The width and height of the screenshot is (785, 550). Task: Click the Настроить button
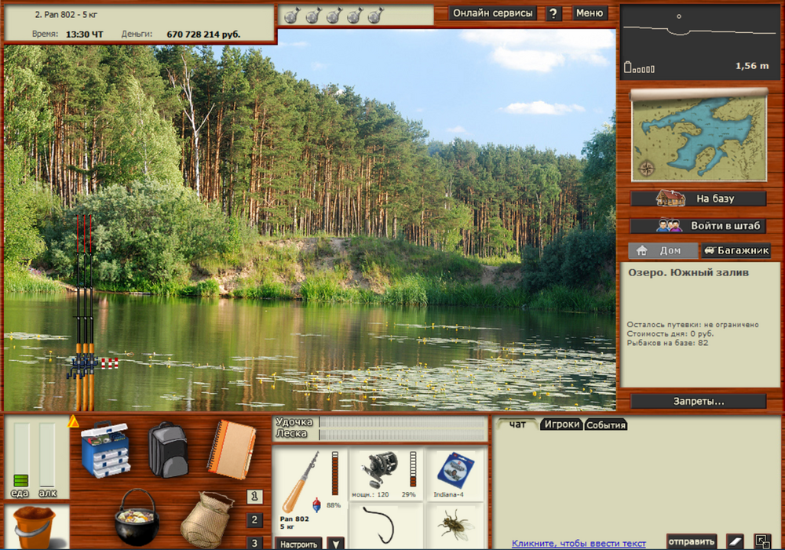click(298, 544)
